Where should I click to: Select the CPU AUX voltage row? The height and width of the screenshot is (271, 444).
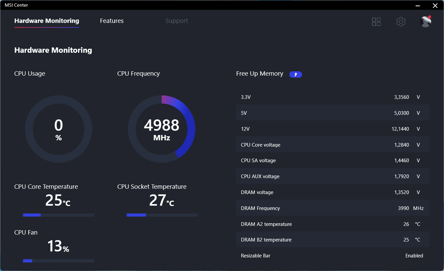click(x=333, y=176)
